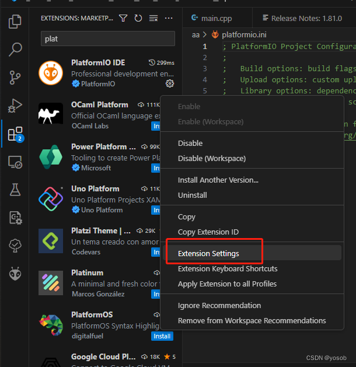Open Extension Settings
The height and width of the screenshot is (367, 356).
pyautogui.click(x=252, y=253)
